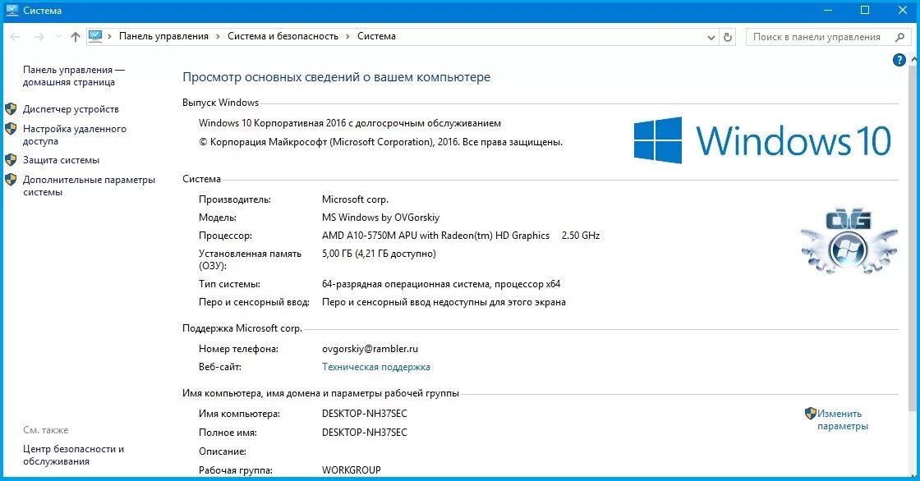Select Панель управления breadcrumb
Screen dimensions: 920x481
(x=163, y=36)
